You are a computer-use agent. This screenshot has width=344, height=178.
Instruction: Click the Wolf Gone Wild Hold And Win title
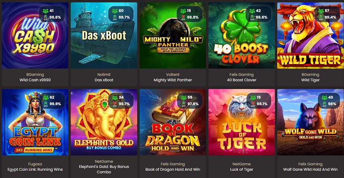(310, 170)
